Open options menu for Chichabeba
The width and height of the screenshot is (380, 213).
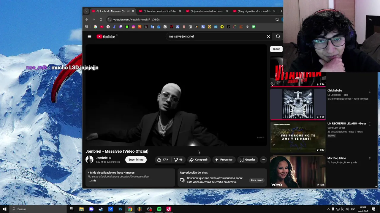click(x=370, y=91)
